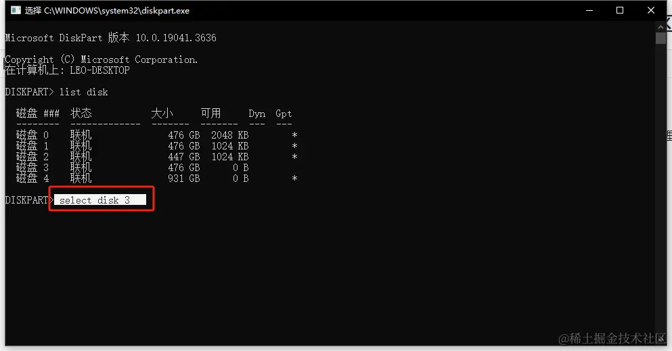Image resolution: width=672 pixels, height=351 pixels.
Task: Click the vertical scrollbar thumb
Action: point(660,38)
